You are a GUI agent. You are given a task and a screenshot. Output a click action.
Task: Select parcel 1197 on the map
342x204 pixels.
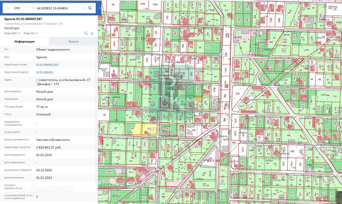pos(211,75)
